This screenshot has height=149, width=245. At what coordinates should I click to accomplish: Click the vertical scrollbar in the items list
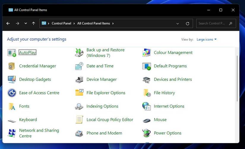[x=237, y=78]
